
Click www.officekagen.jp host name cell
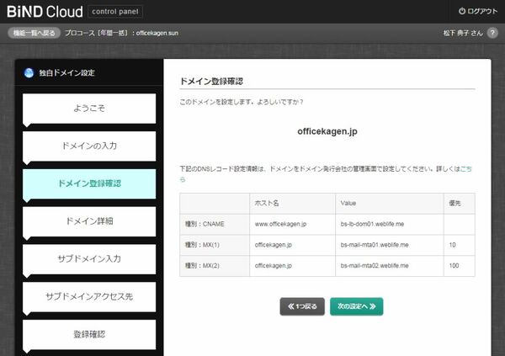[x=292, y=224]
